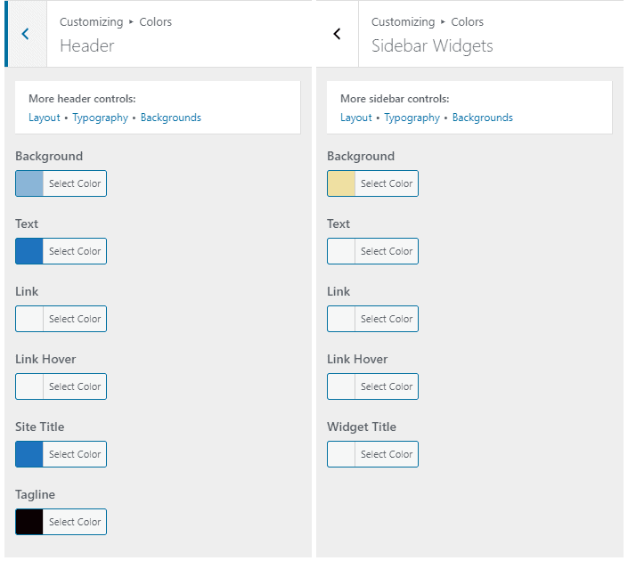
Task: Click the light blue Header Background swatch
Action: (29, 183)
